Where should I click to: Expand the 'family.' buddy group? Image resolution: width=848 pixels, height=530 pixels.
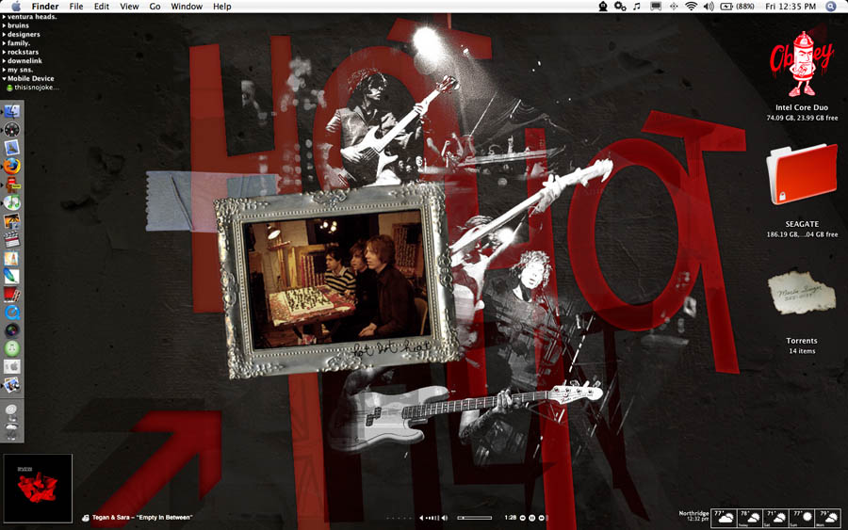click(x=4, y=43)
